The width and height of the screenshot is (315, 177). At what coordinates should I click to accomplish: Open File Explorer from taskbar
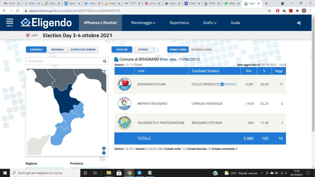point(109,173)
